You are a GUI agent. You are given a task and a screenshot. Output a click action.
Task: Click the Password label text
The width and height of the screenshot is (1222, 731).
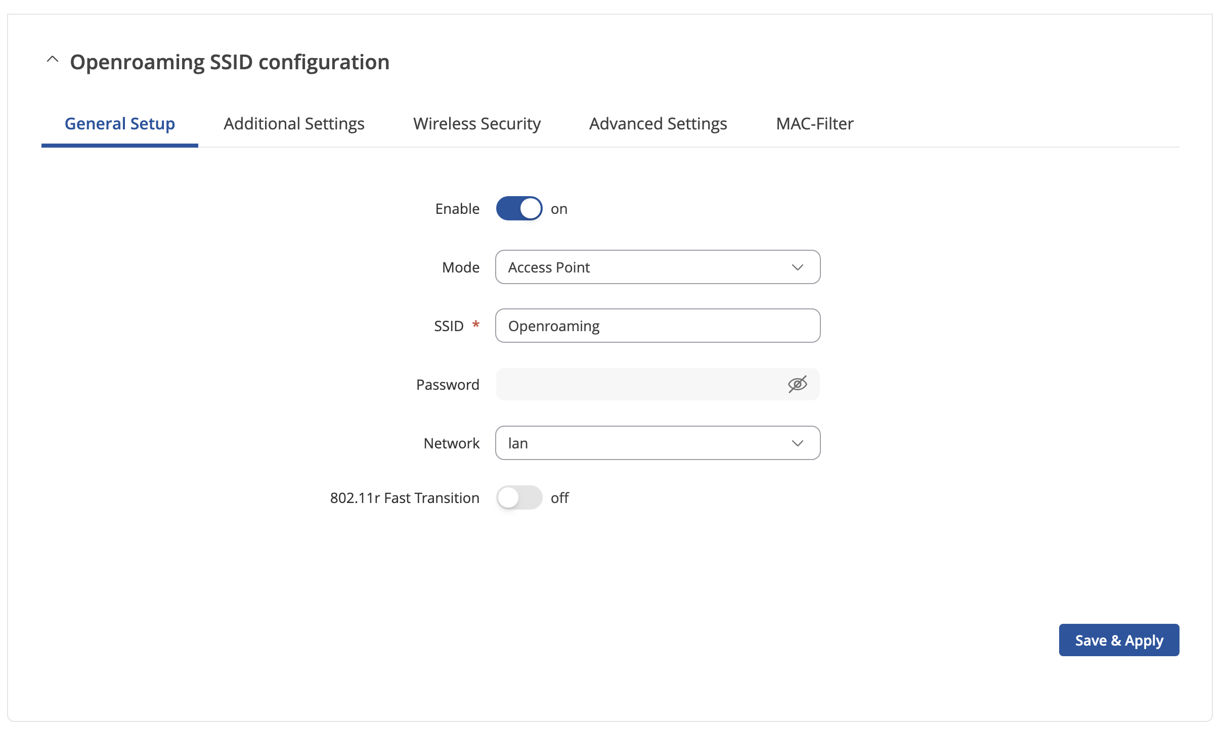448,385
